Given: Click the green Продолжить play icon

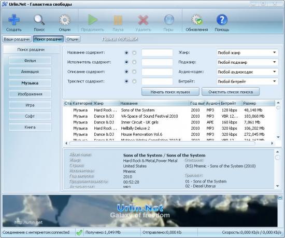Looking at the screenshot, I should click(x=93, y=20).
